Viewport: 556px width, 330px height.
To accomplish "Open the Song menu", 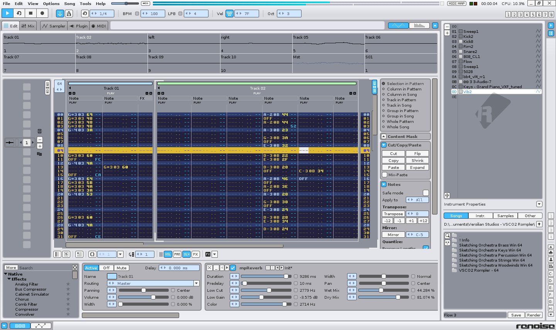I will tap(69, 3).
